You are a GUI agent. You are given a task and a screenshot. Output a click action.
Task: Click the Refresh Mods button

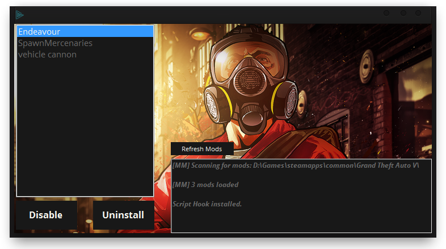(x=202, y=149)
